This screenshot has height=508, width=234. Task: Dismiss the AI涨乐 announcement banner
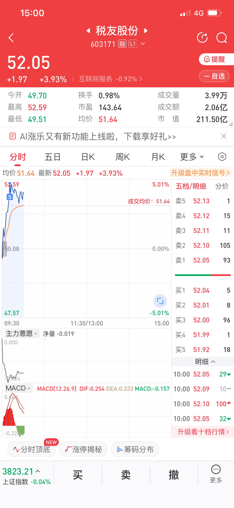[224, 136]
